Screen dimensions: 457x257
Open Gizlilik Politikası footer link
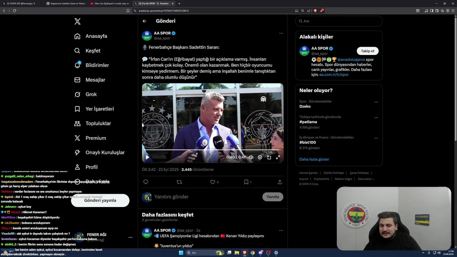pos(334,173)
